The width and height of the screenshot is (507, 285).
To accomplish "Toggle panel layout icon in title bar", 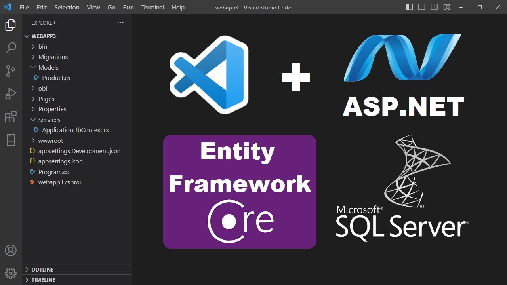I will click(422, 7).
